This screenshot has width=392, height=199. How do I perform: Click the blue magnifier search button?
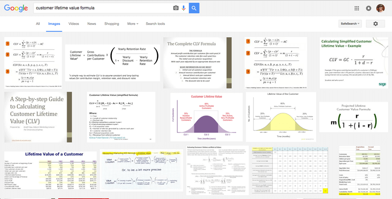194,8
